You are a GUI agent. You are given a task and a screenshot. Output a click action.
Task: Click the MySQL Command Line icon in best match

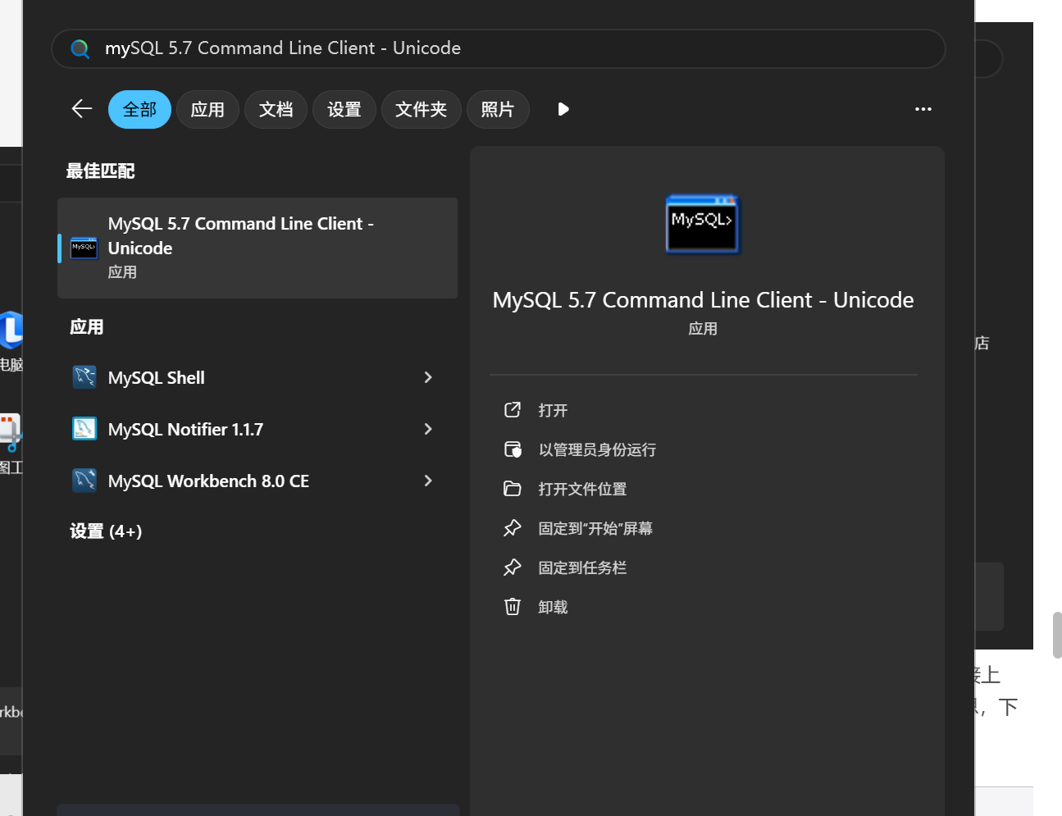point(84,248)
